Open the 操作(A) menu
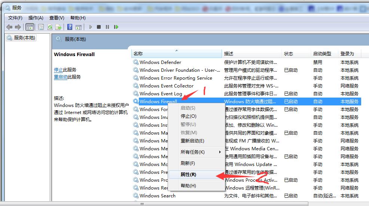Screen dimensions: 369x206 [36, 18]
